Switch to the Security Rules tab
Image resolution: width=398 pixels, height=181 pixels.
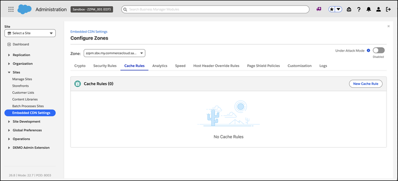(105, 66)
